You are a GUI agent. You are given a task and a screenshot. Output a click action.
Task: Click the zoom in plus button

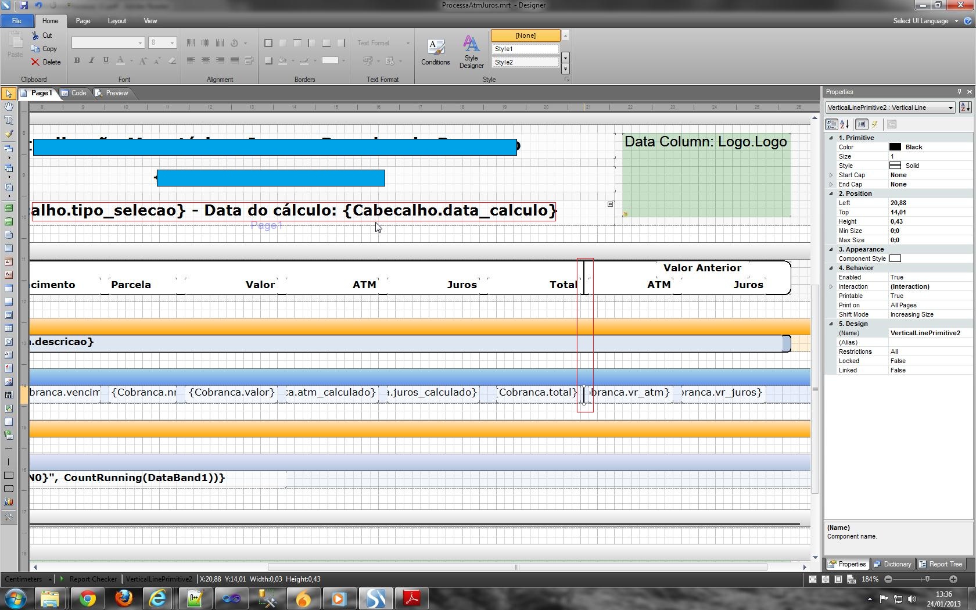(953, 579)
